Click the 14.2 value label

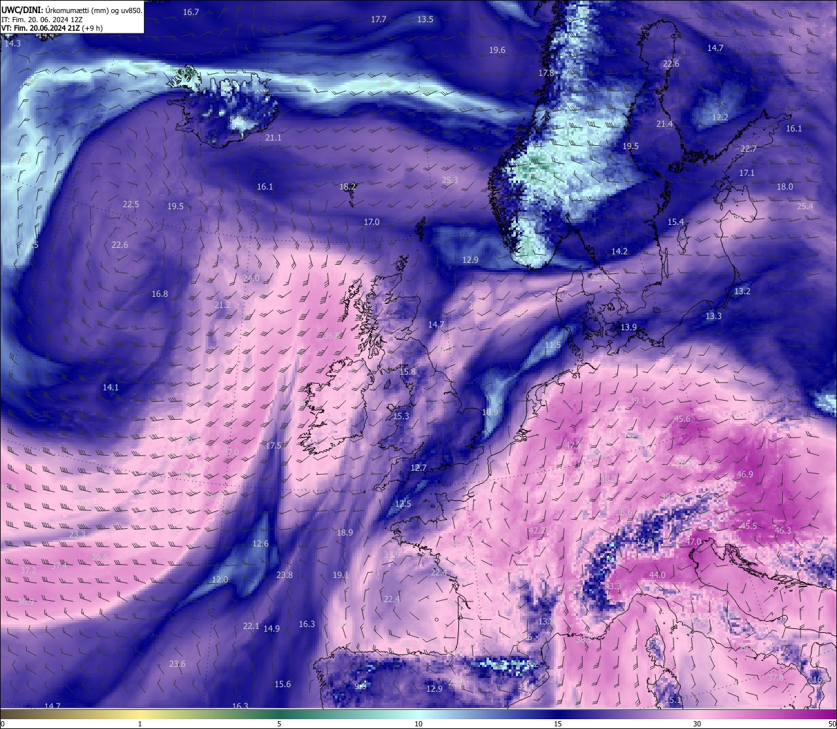point(619,252)
